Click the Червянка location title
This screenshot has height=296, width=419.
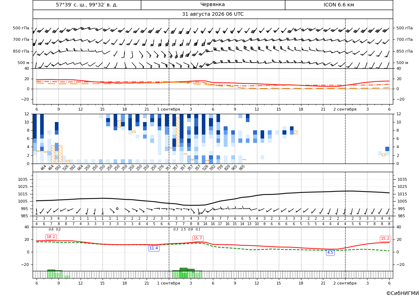pyautogui.click(x=213, y=5)
